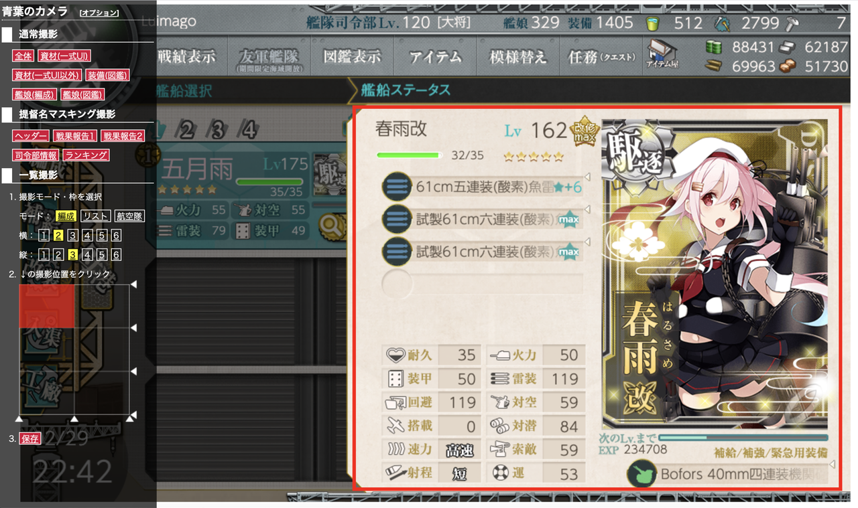Viewport: 858px width, 508px height.
Task: Expand arrow beside second 試製61cm六連装 slot
Action: point(588,242)
